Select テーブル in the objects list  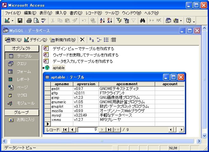(22, 56)
